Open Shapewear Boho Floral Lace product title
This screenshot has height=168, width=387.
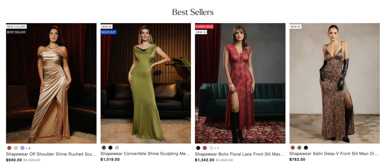[x=240, y=154]
